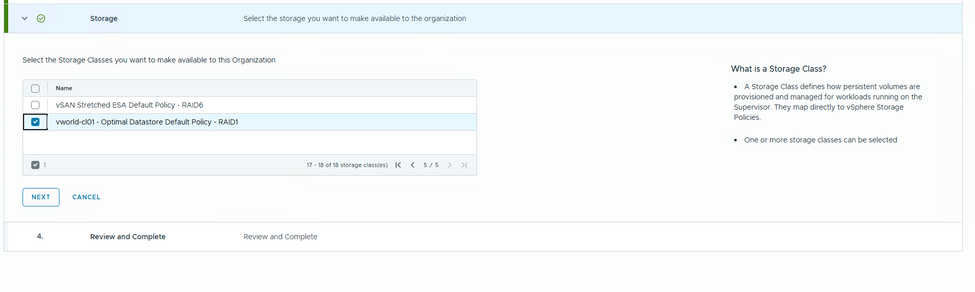Click the green checkmark status icon
This screenshot has width=975, height=292.
41,18
